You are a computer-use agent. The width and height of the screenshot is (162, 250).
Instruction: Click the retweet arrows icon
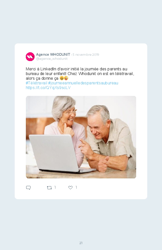coord(49,188)
